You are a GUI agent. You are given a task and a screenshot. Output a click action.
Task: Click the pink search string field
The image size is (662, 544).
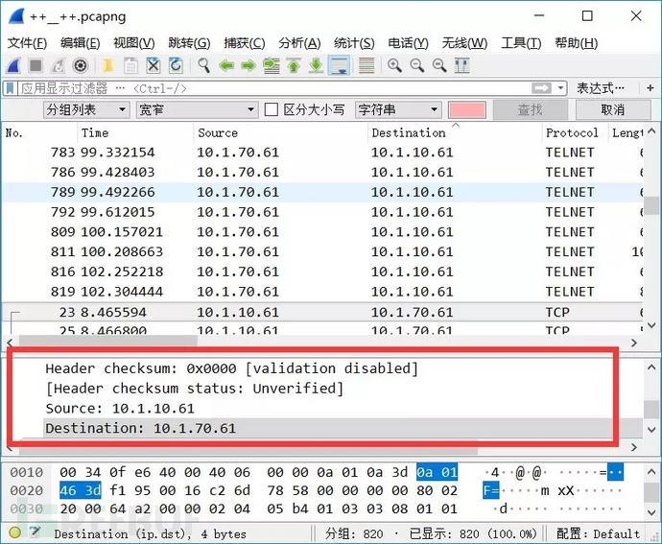point(466,109)
